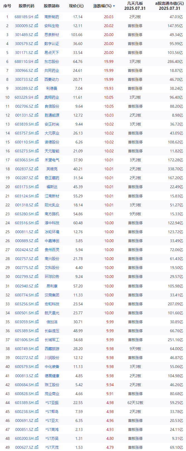Screen dimensions: 186x451
Task: Open stock name 天元智能
Action: pyautogui.click(x=52, y=151)
